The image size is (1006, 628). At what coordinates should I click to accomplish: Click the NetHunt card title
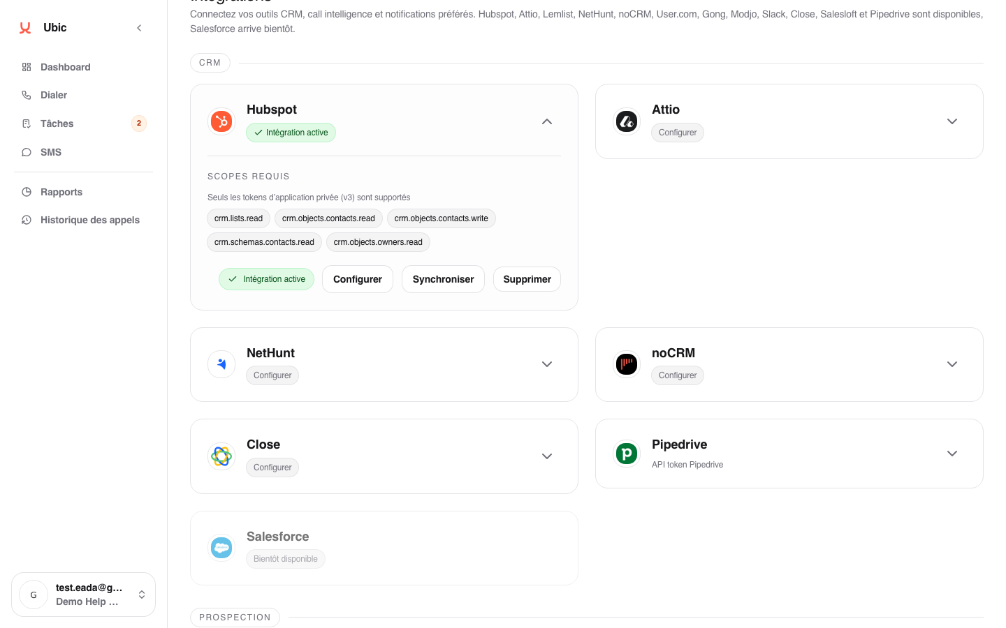(271, 353)
